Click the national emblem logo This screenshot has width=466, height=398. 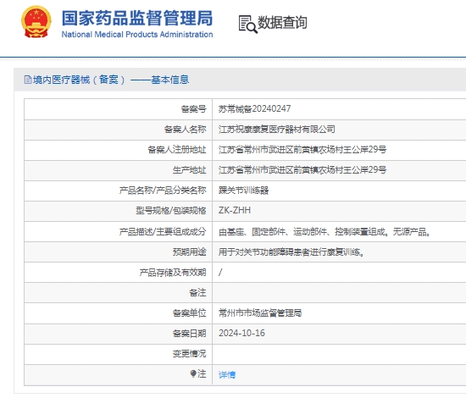[36, 22]
